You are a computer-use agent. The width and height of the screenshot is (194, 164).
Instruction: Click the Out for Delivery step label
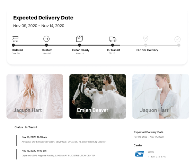(x=147, y=50)
